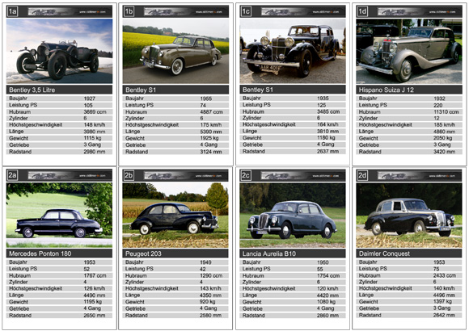Viewport: 469px width, 331px height.
Task: Click the "1290 ccm" Hubraum value
Action: coord(211,275)
